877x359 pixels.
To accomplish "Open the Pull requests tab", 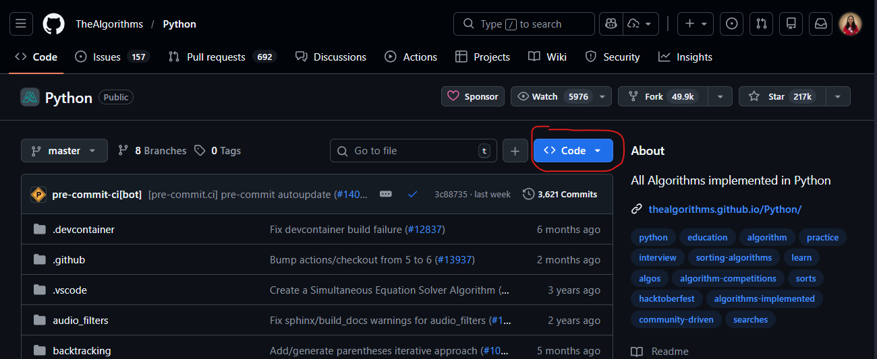I will click(x=222, y=57).
